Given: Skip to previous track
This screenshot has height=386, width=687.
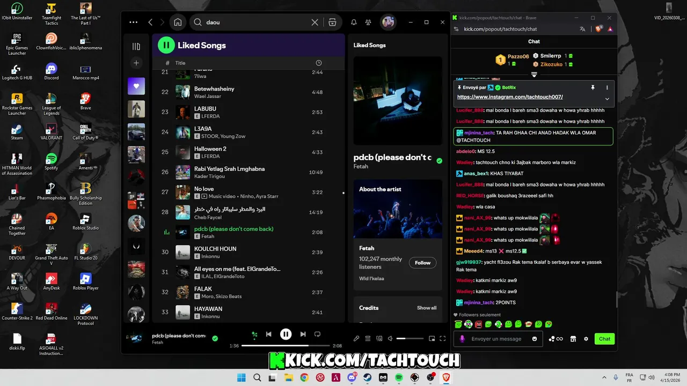Looking at the screenshot, I should point(268,334).
